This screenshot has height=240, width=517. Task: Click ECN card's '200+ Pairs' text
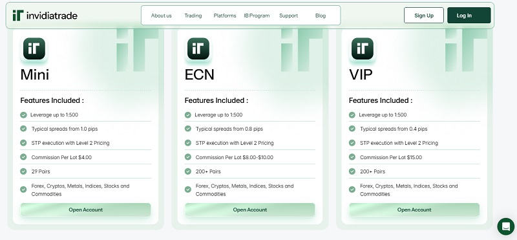(x=208, y=171)
